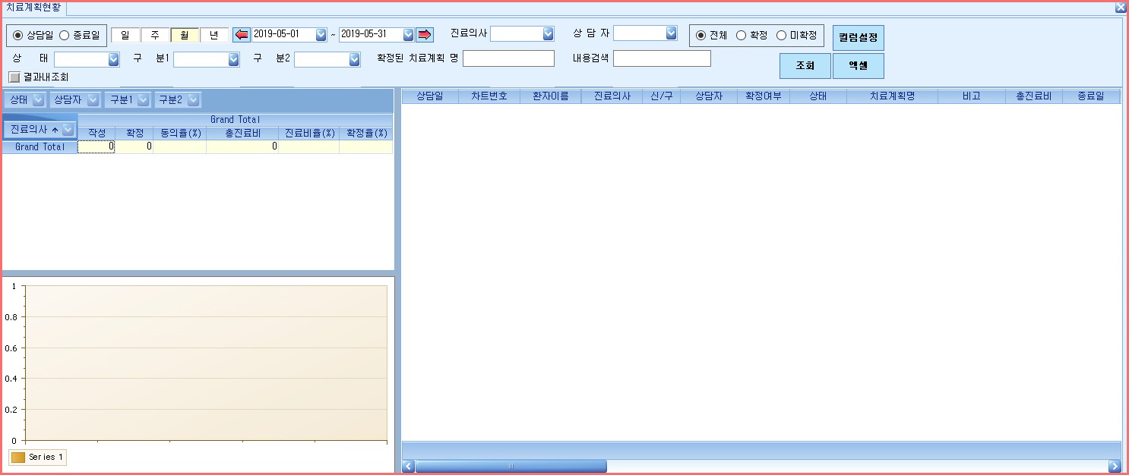Open the 2019-05-31 end date picker

(x=408, y=35)
